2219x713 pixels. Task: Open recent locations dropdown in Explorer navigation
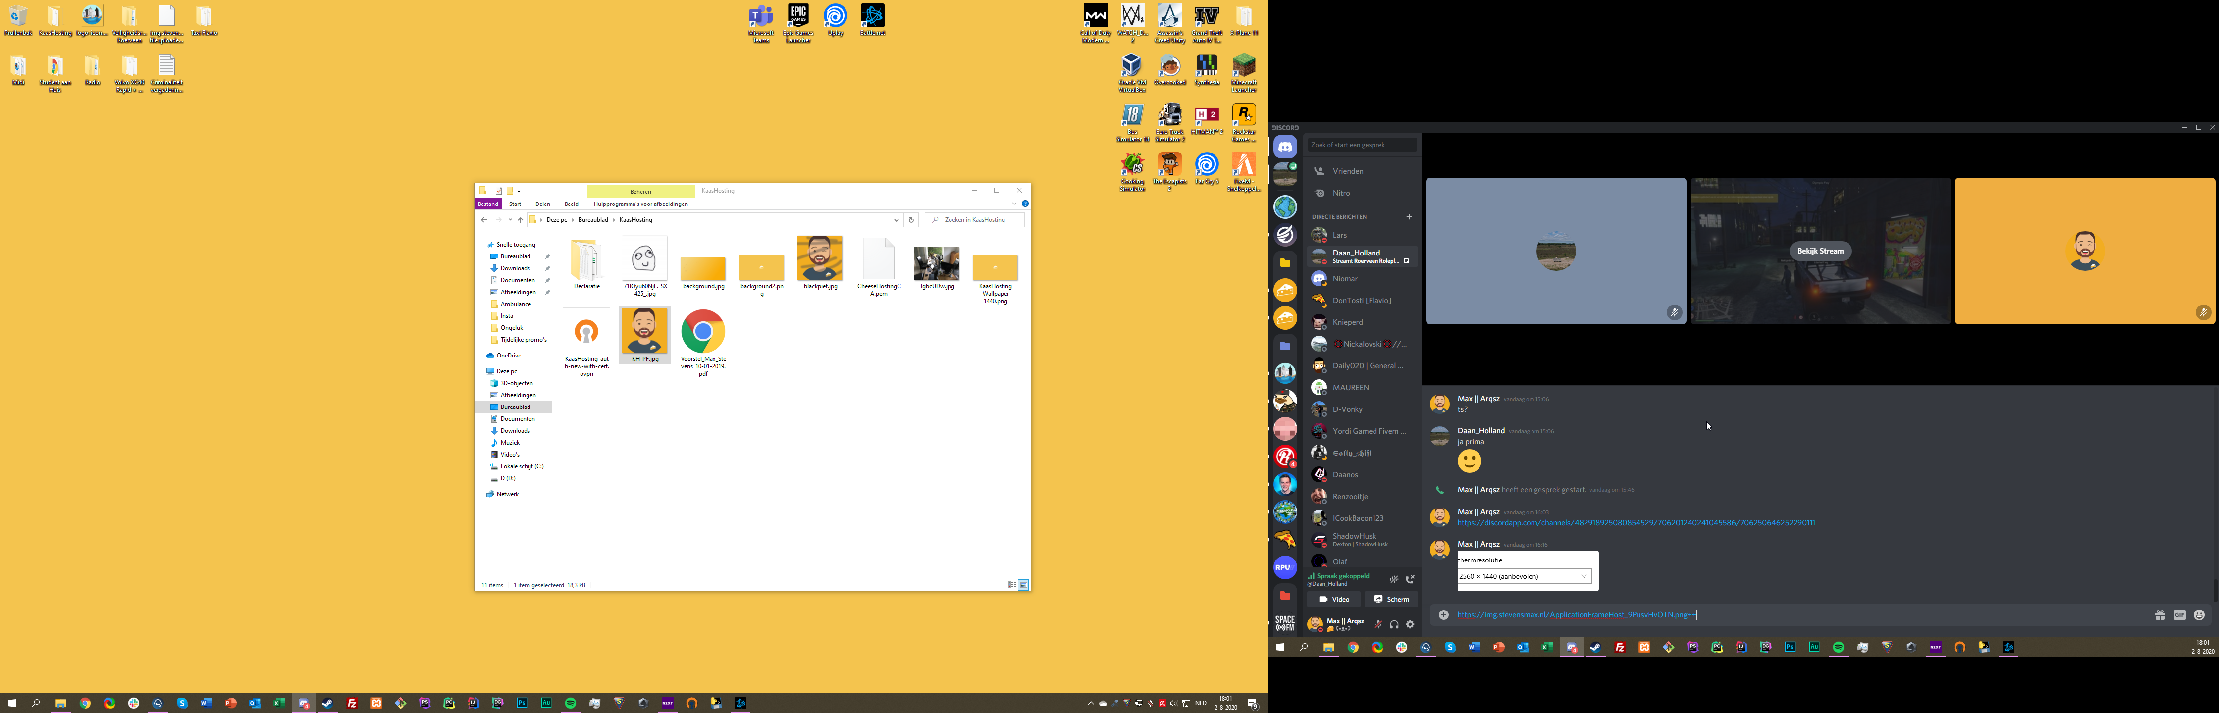pos(510,220)
